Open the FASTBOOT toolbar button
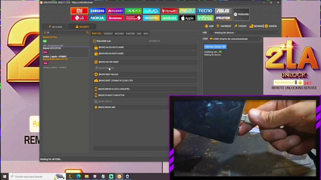The image size is (321, 180). [224, 26]
